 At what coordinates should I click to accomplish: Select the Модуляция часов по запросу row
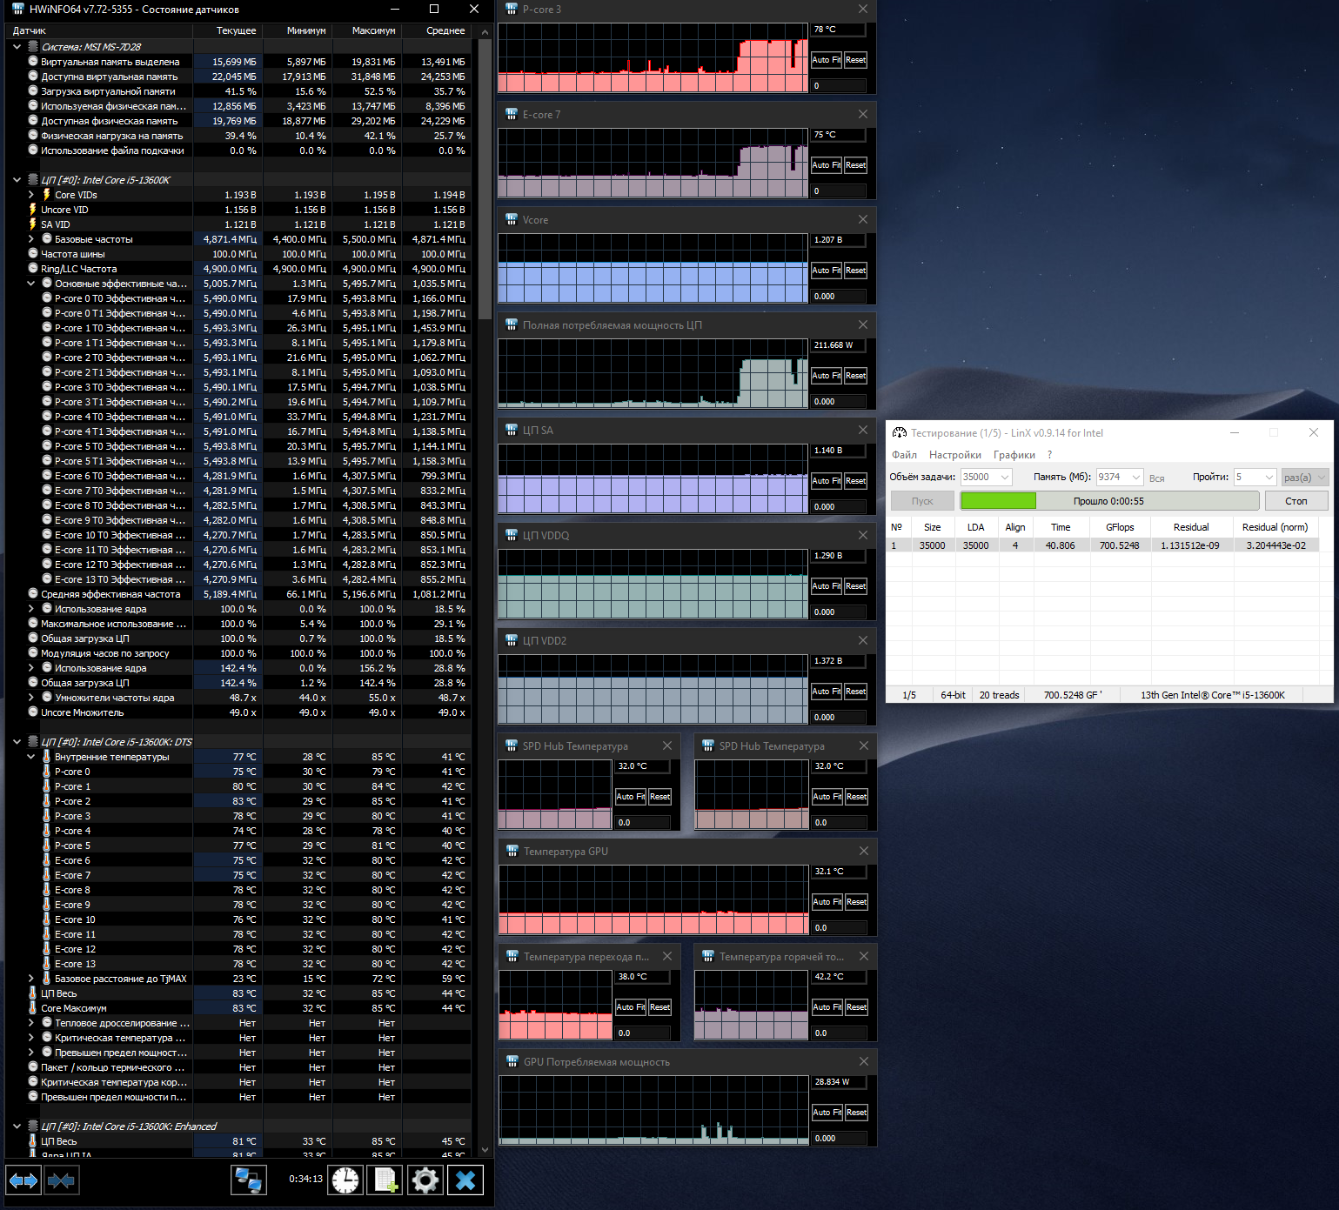point(239,653)
